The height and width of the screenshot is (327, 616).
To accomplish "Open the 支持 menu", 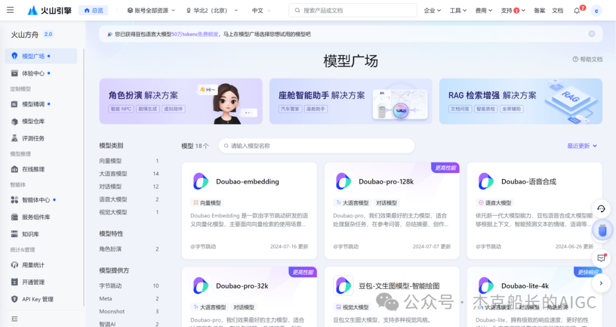I will 513,11.
